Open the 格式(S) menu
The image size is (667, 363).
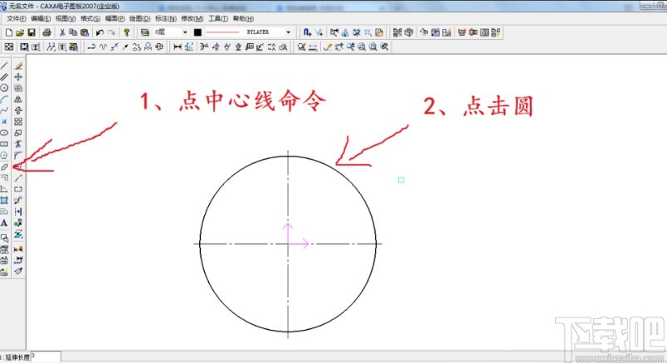(x=90, y=19)
